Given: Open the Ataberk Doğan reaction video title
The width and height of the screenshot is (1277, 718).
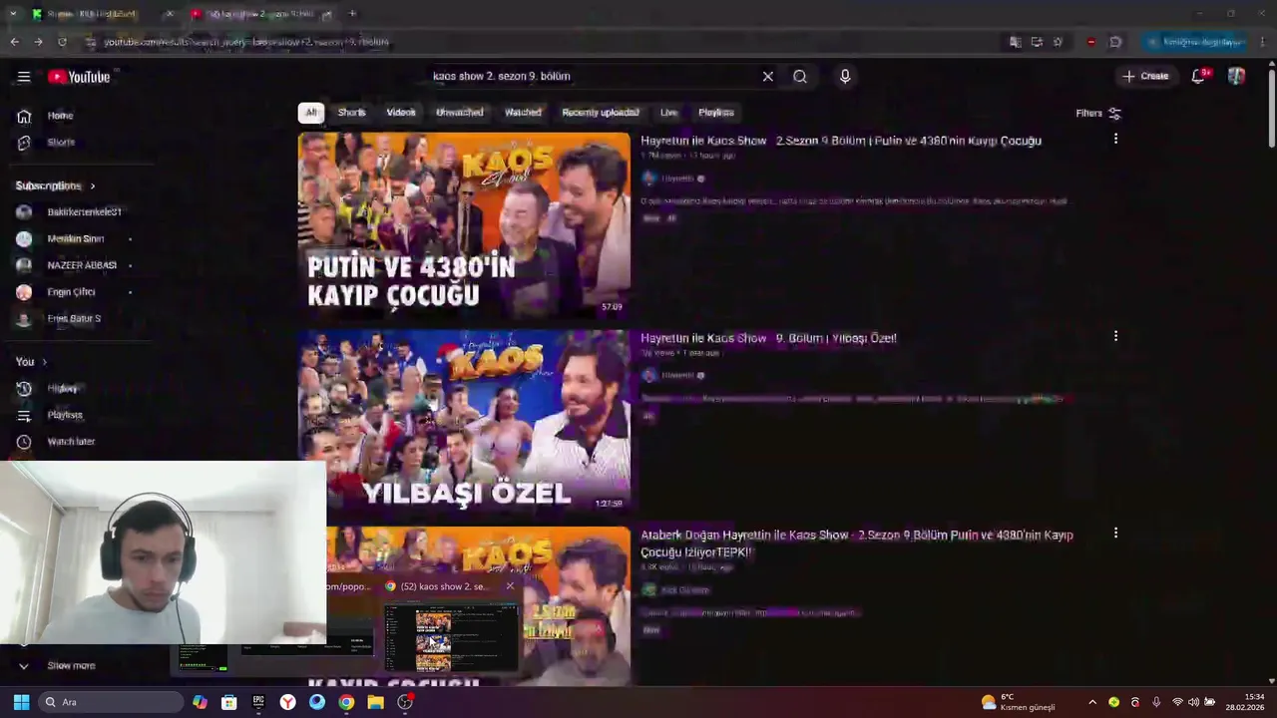Looking at the screenshot, I should click(856, 543).
